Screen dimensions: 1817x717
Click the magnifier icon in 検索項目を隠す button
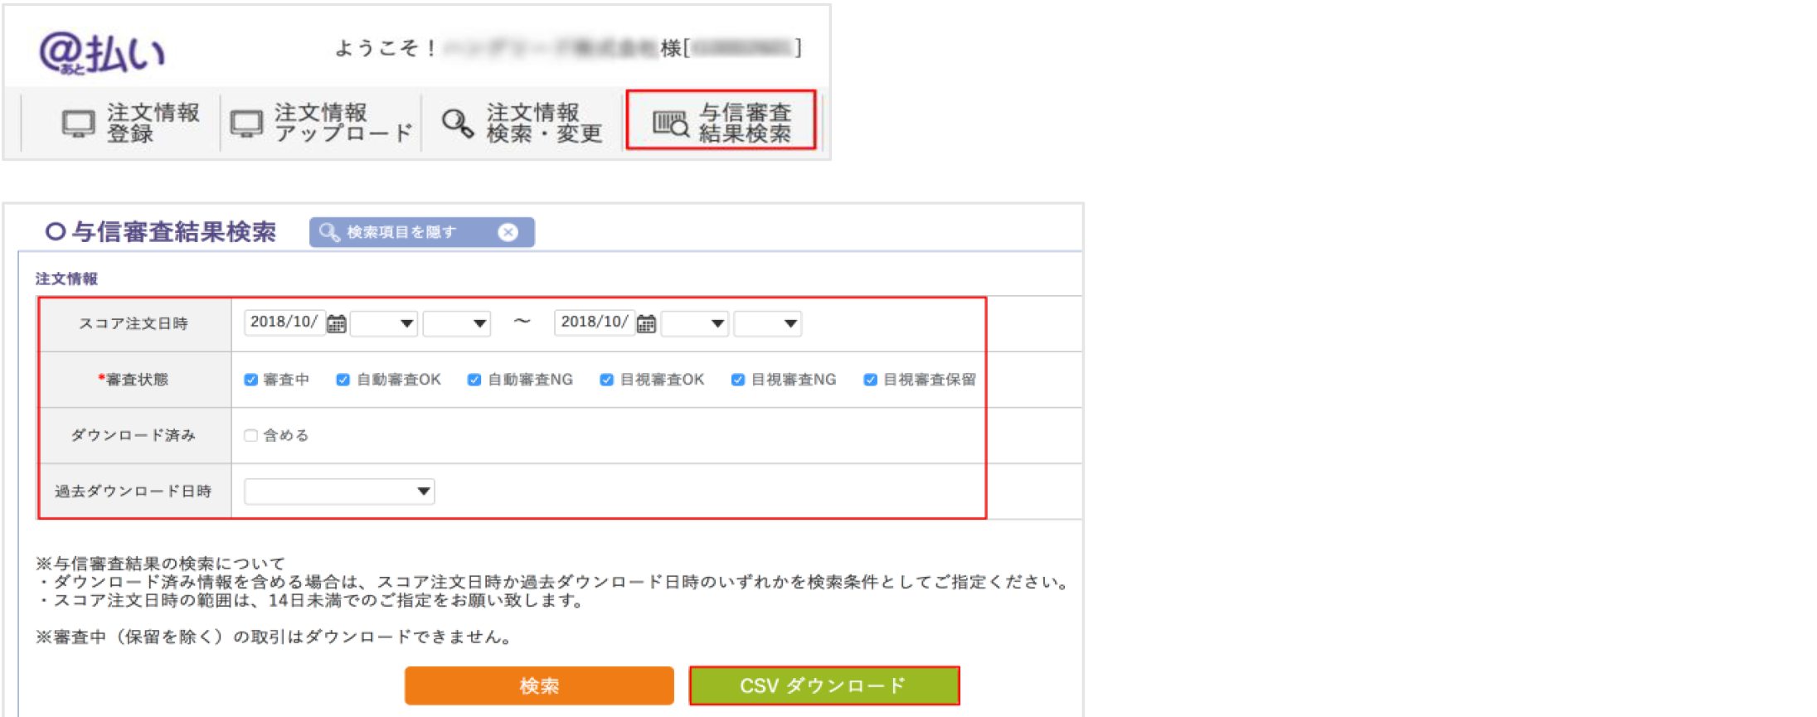pyautogui.click(x=328, y=232)
